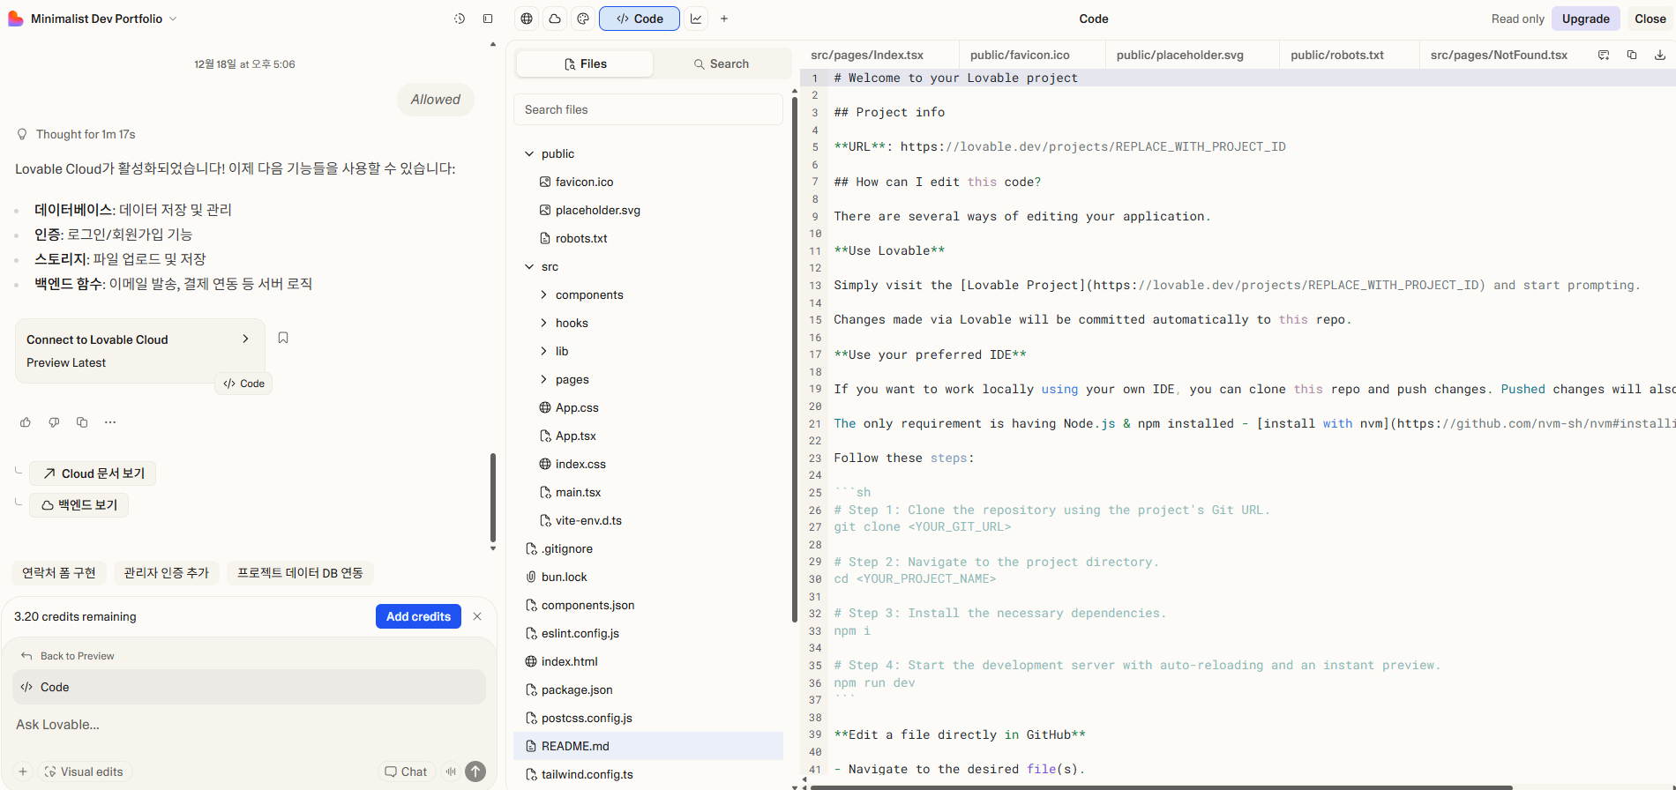Image resolution: width=1676 pixels, height=790 pixels.
Task: Collapse the src folder
Action: 529,266
